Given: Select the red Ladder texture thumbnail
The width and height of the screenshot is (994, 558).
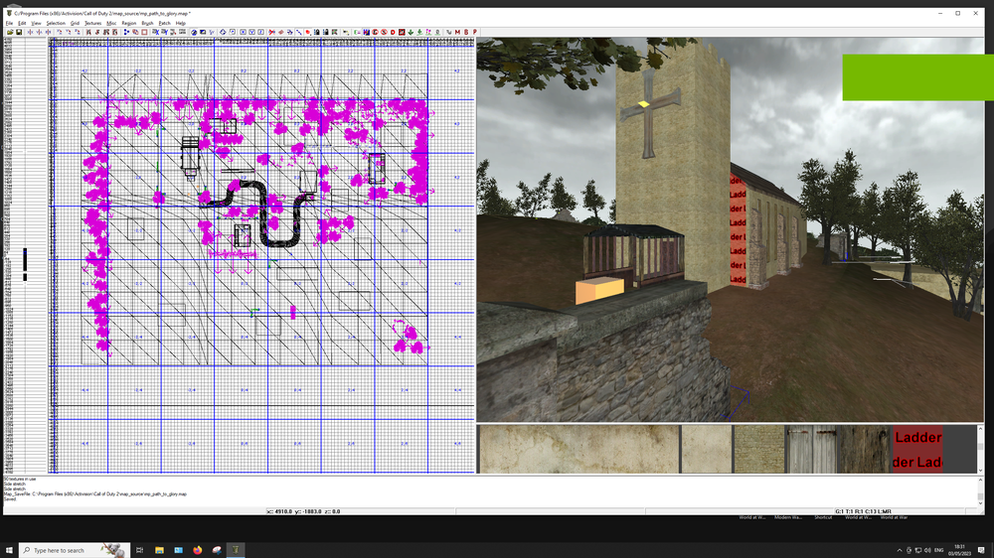Looking at the screenshot, I should coord(917,449).
